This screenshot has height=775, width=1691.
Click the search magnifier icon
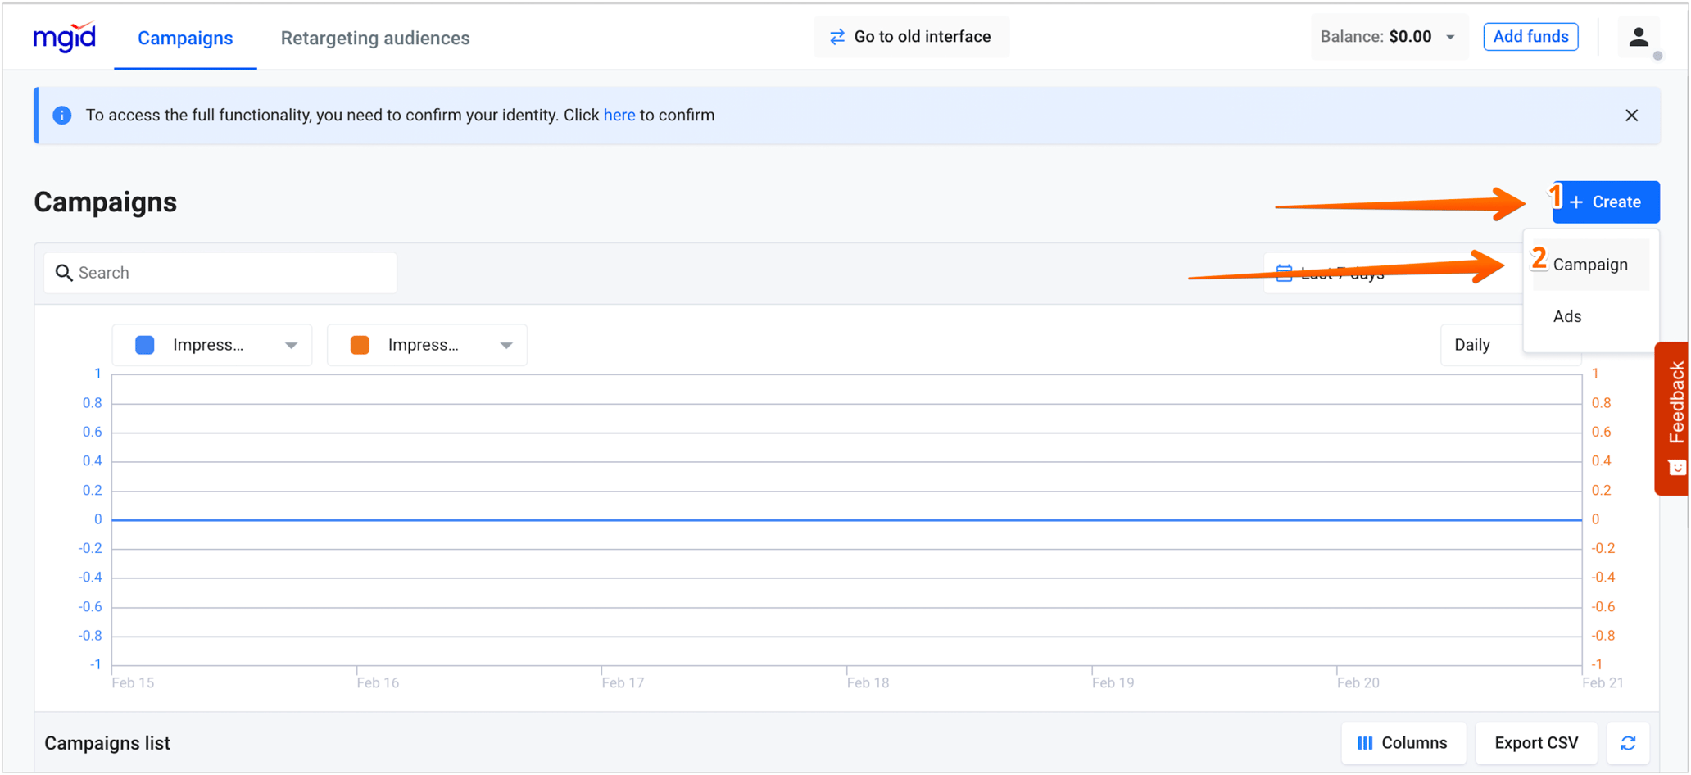[64, 272]
